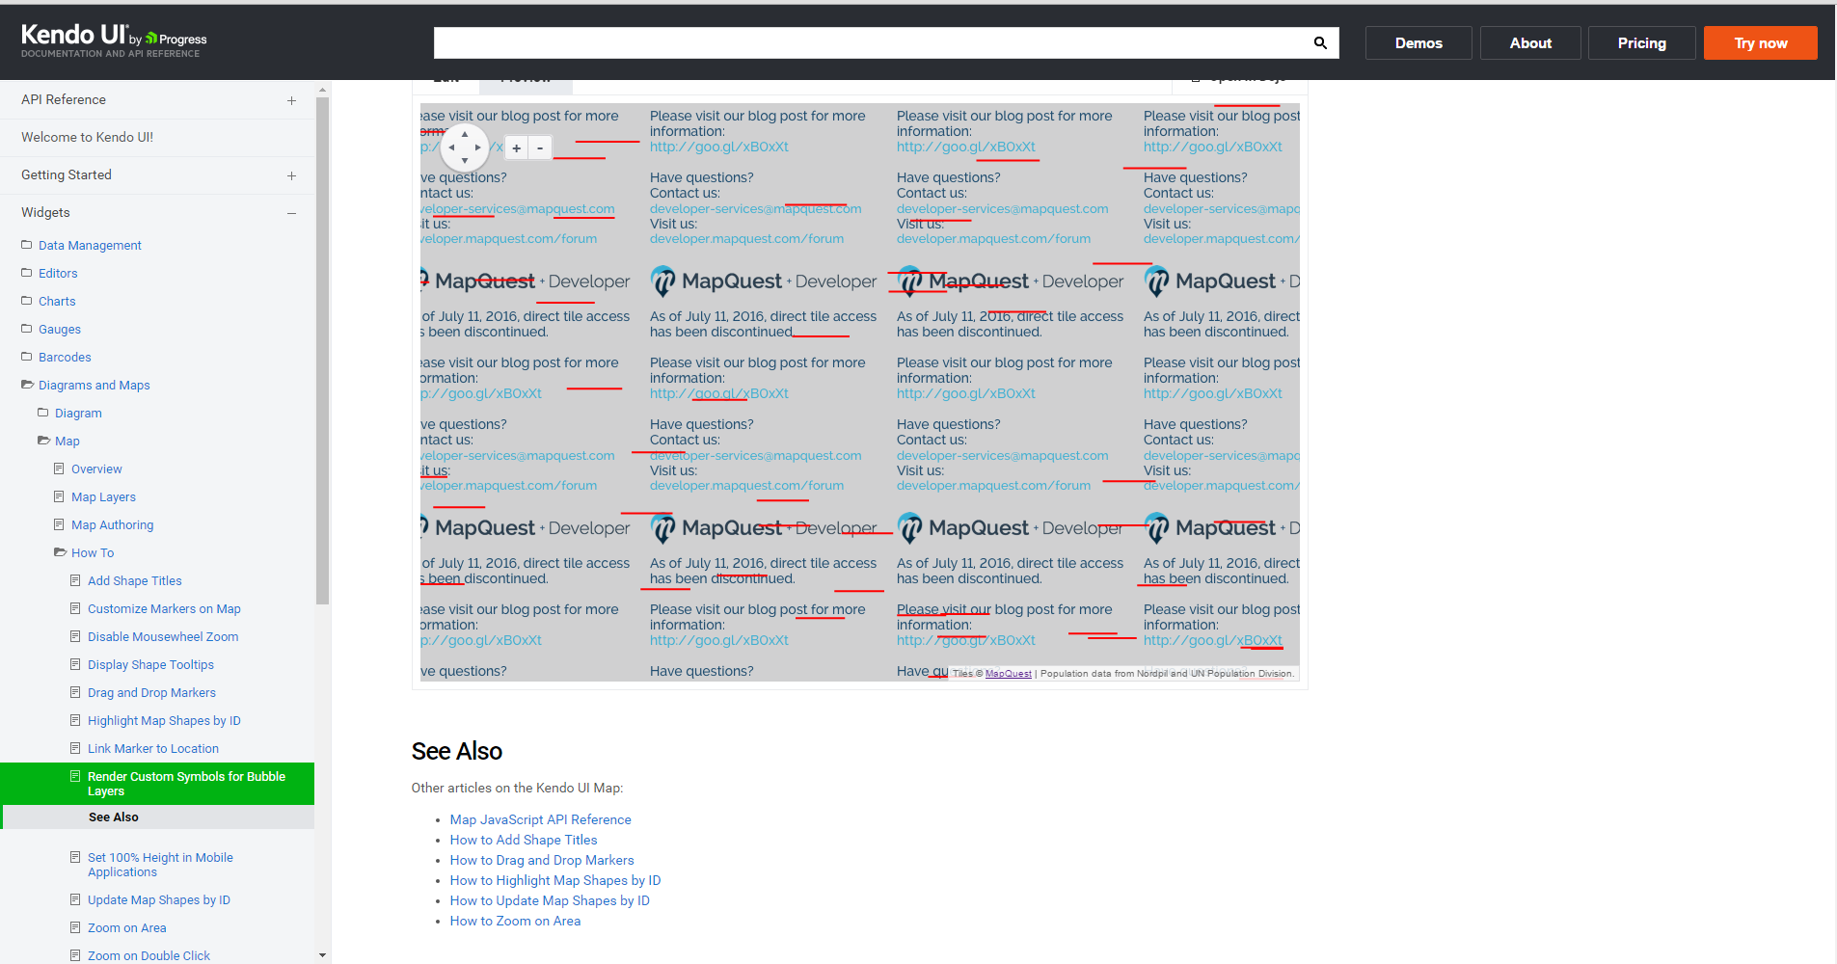
Task: Open Set 100% Height in Mobile Applications
Action: coord(160,865)
